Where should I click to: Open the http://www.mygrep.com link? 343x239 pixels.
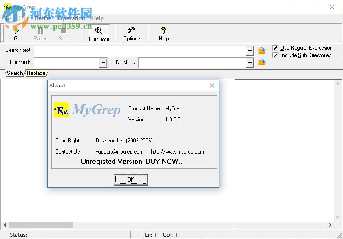click(177, 152)
